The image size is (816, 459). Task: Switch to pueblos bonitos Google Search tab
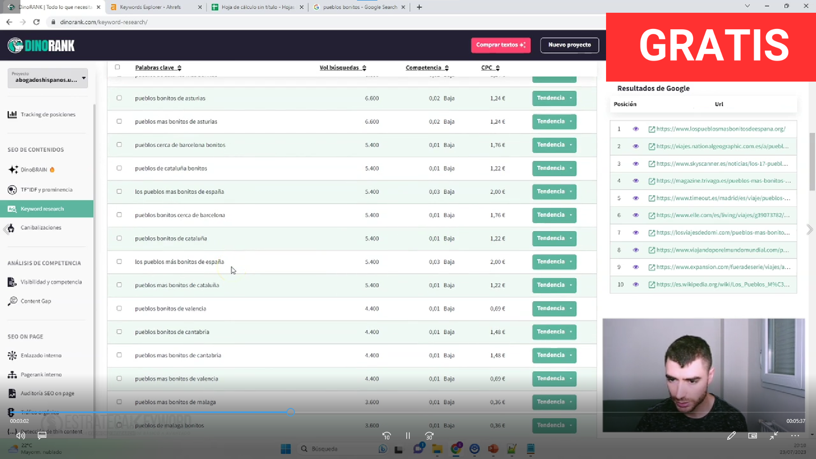(x=359, y=7)
